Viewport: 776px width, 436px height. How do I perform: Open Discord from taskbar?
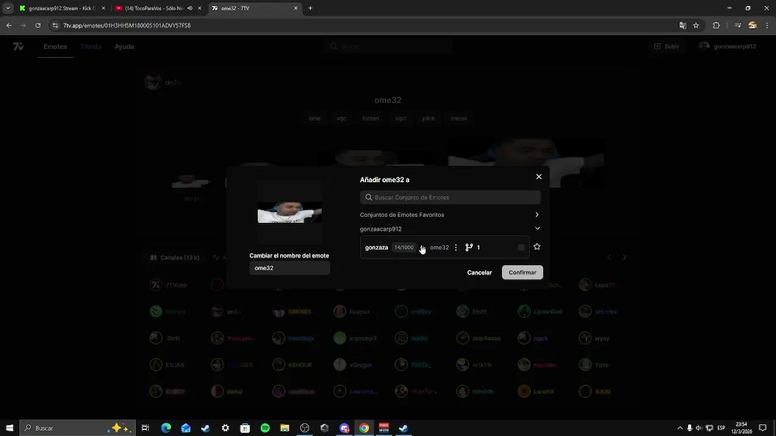tap(344, 428)
